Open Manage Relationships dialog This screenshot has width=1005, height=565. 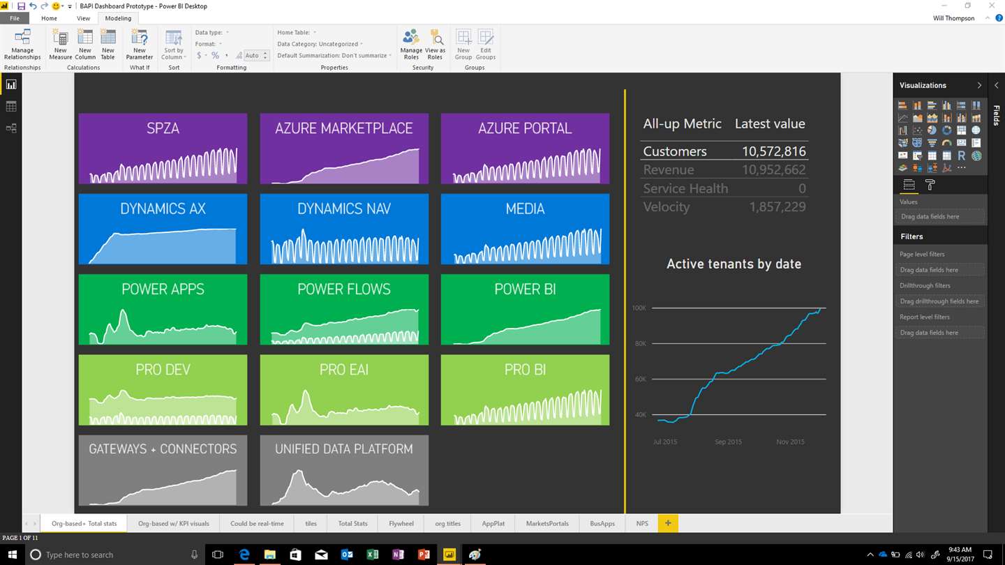22,45
